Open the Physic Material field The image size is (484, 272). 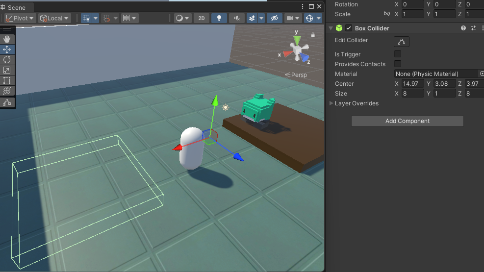435,74
